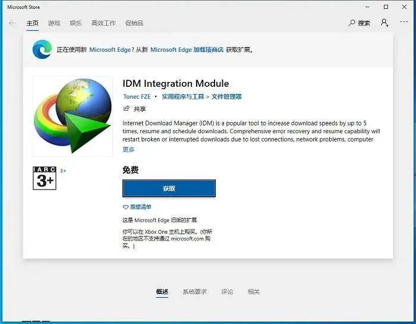Click the 愿望清单 text link

coord(141,207)
